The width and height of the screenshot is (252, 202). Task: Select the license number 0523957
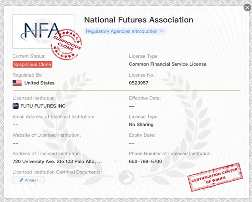point(139,83)
